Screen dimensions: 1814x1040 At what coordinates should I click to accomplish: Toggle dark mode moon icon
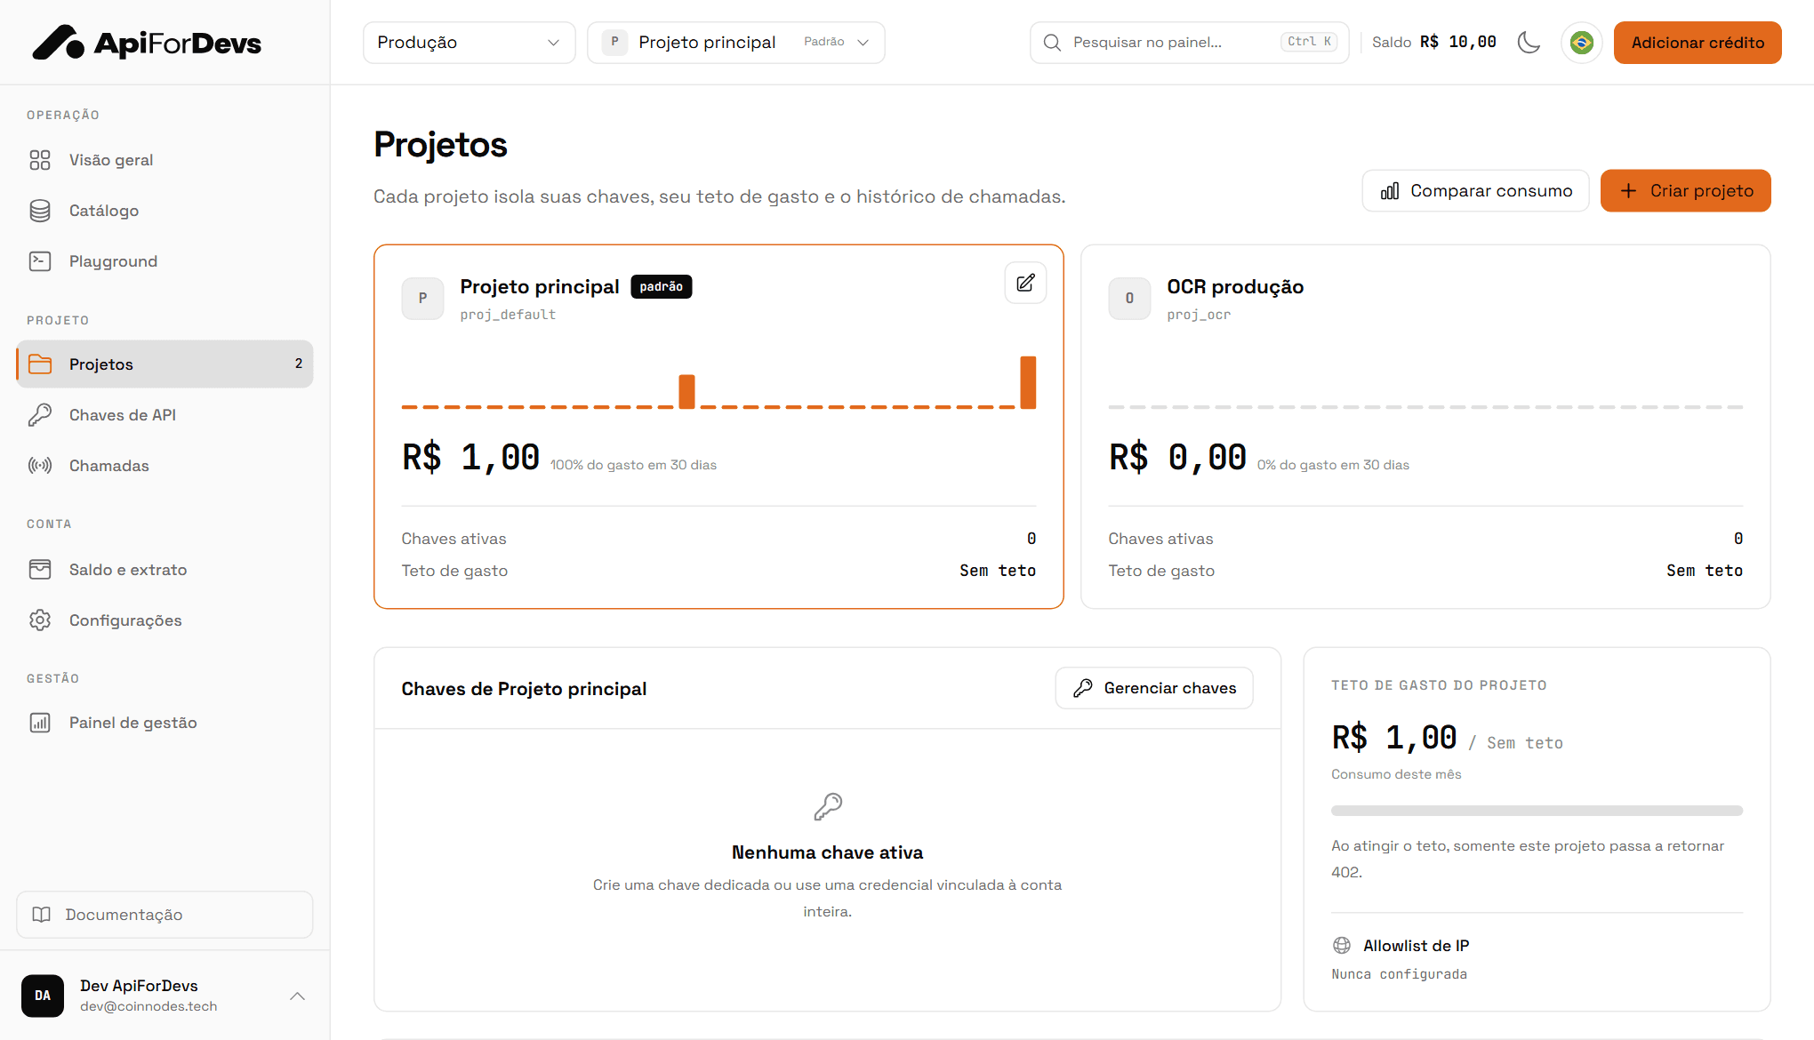click(x=1529, y=42)
